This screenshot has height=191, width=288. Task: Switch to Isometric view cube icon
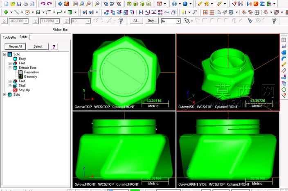149,4
